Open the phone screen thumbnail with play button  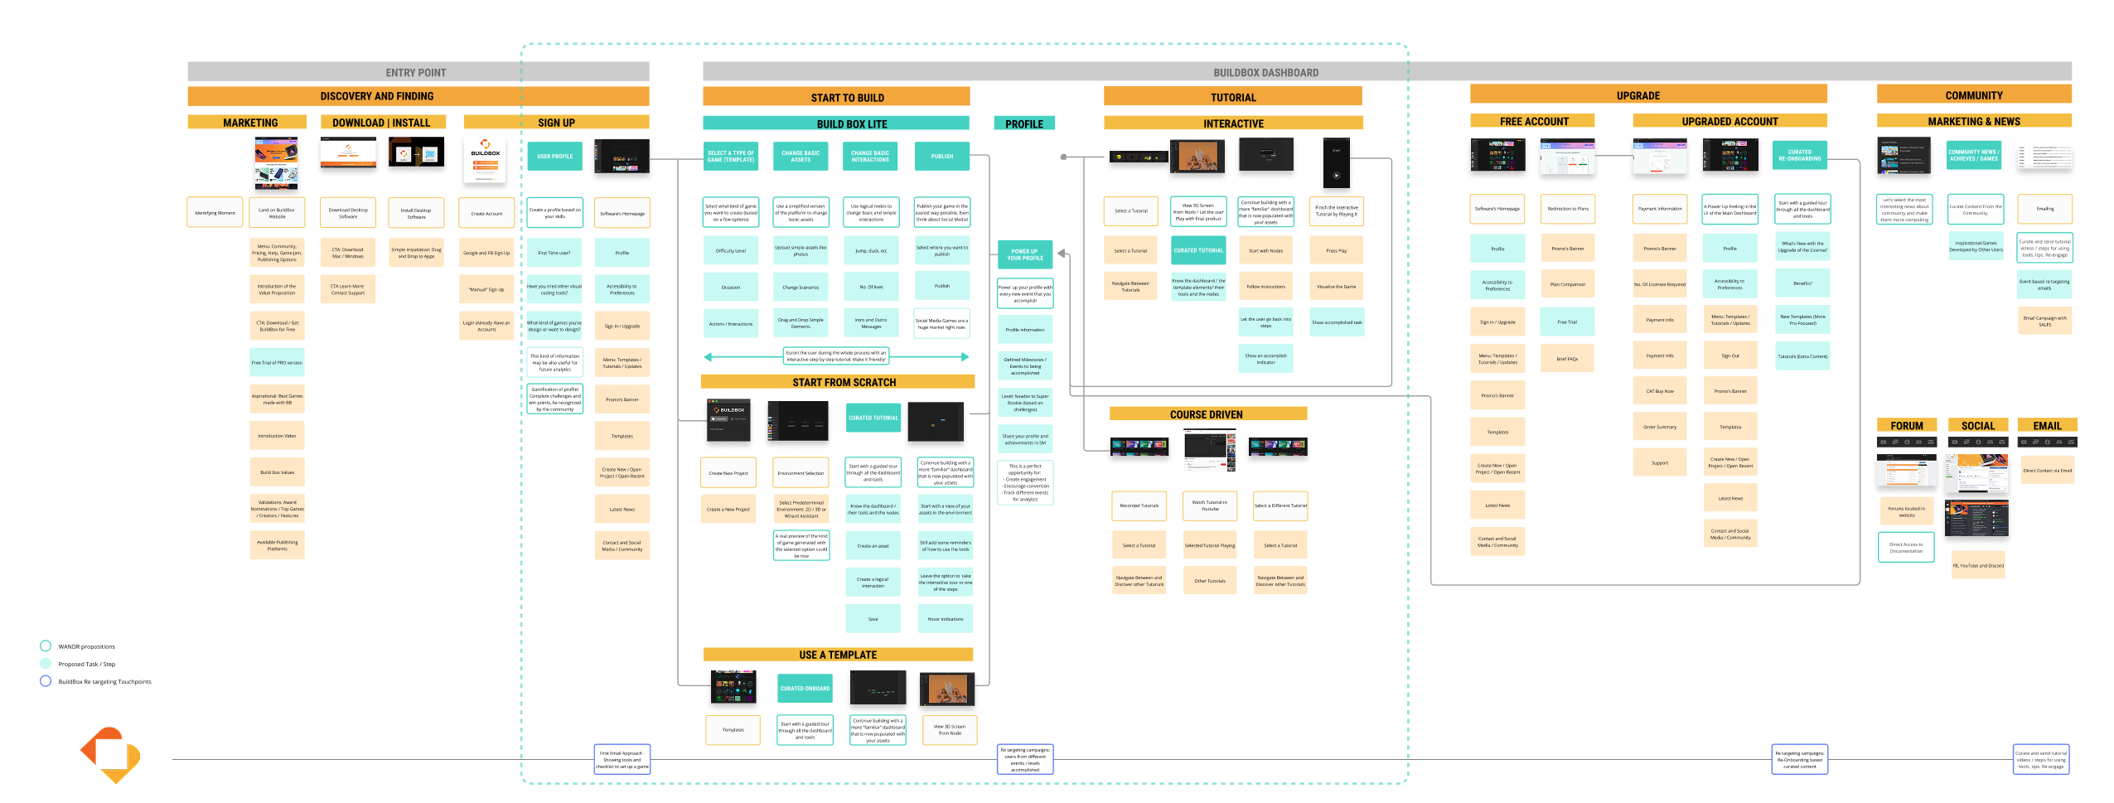pos(1336,162)
